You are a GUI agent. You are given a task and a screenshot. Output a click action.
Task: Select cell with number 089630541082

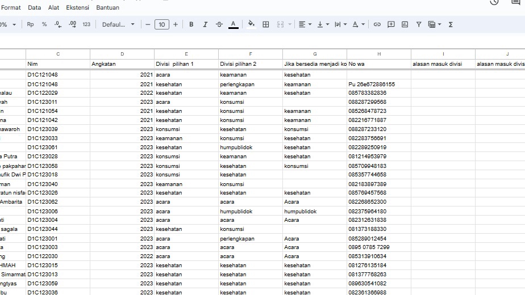pos(379,284)
